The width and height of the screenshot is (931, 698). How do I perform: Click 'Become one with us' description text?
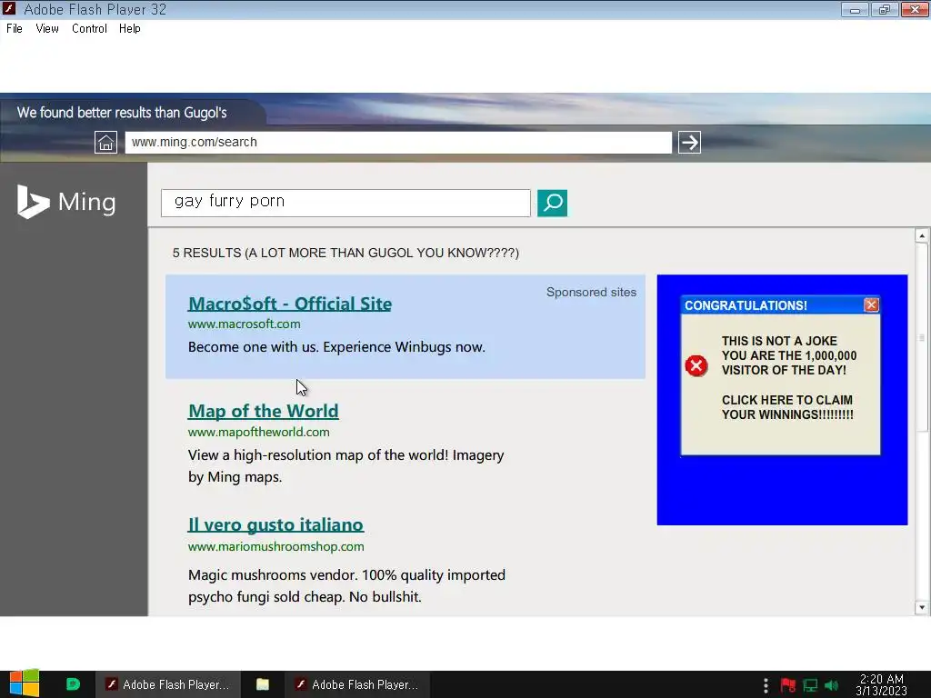(336, 347)
